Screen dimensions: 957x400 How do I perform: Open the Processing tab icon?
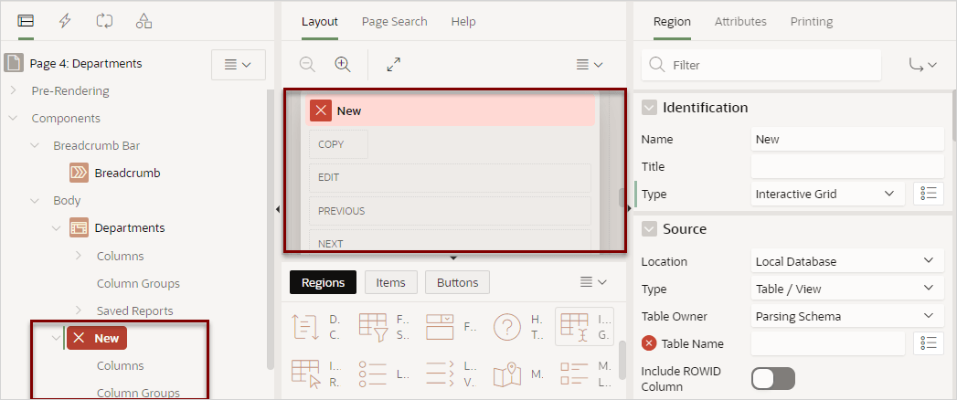[104, 21]
